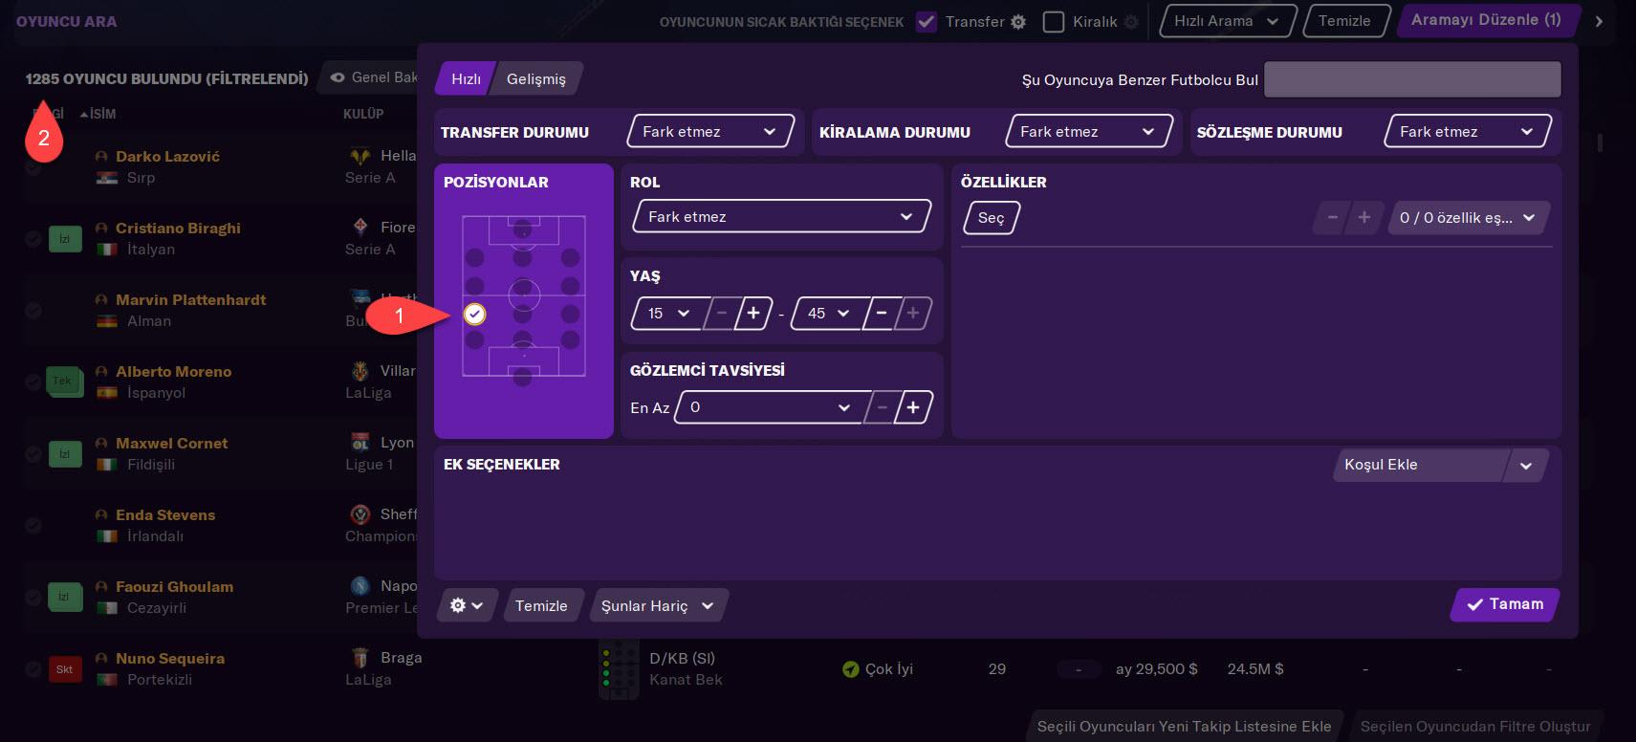Open the Transfer Durumu dropdown
Screen dimensions: 1636x742
coord(709,132)
